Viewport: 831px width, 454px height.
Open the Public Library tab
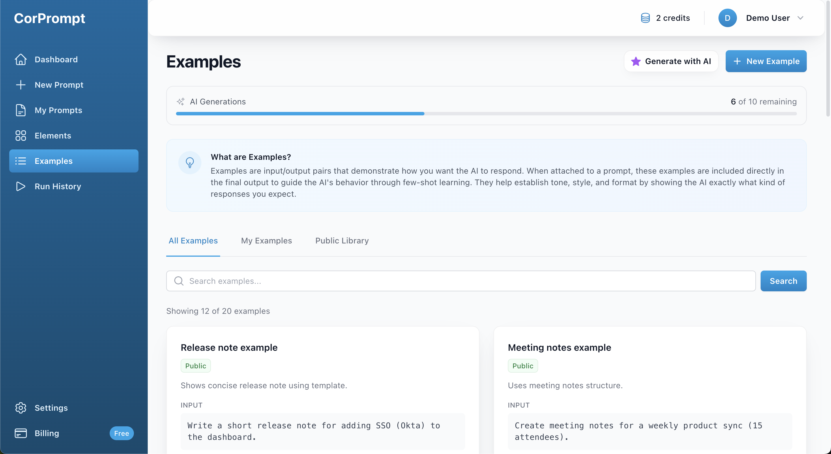tap(342, 241)
